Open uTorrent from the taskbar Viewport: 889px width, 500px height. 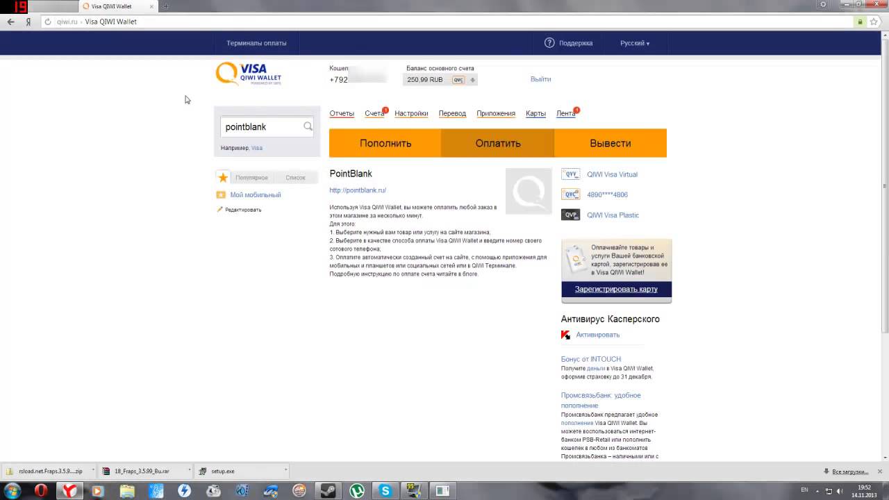click(x=357, y=491)
